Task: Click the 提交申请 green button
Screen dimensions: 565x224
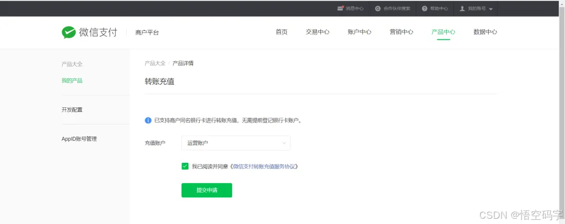Action: 207,190
